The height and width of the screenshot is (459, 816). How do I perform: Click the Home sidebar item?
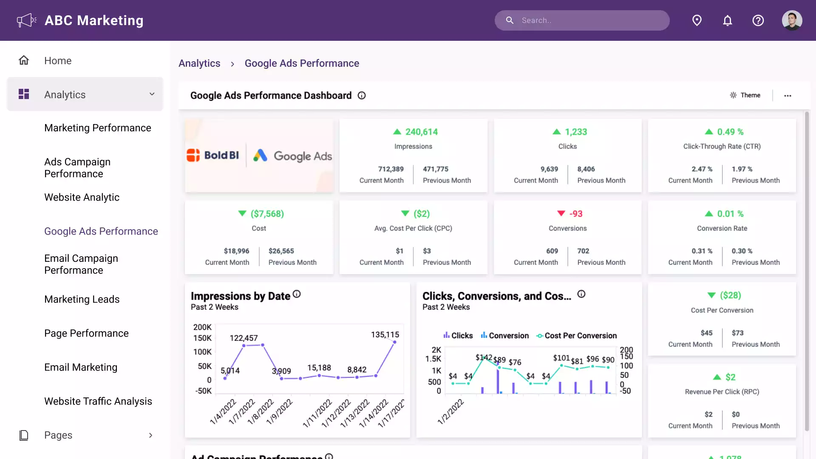pyautogui.click(x=58, y=61)
